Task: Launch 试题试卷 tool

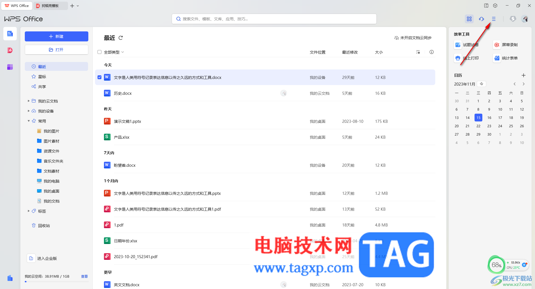Action: [x=467, y=45]
